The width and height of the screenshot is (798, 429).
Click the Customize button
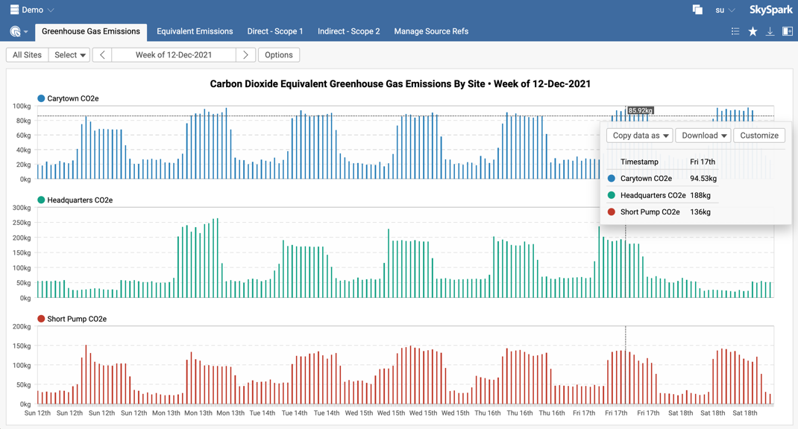[758, 136]
